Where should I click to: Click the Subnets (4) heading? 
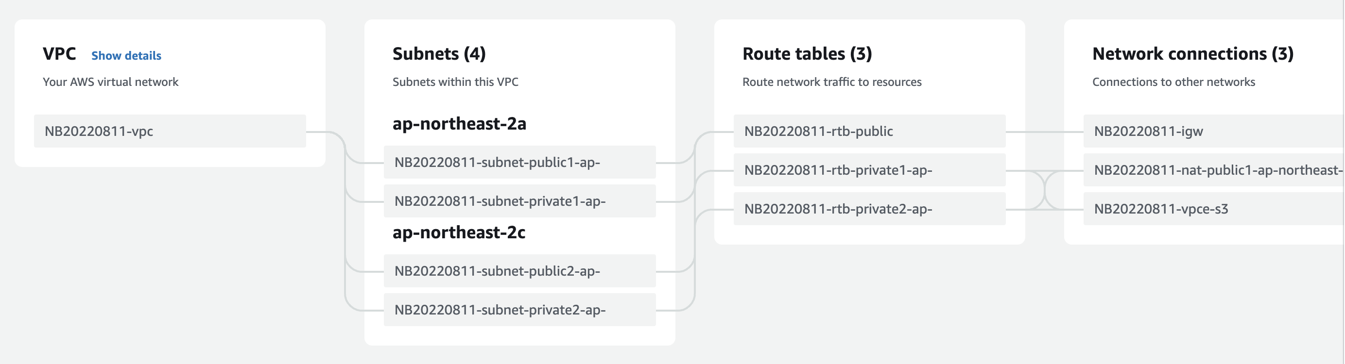coord(439,54)
